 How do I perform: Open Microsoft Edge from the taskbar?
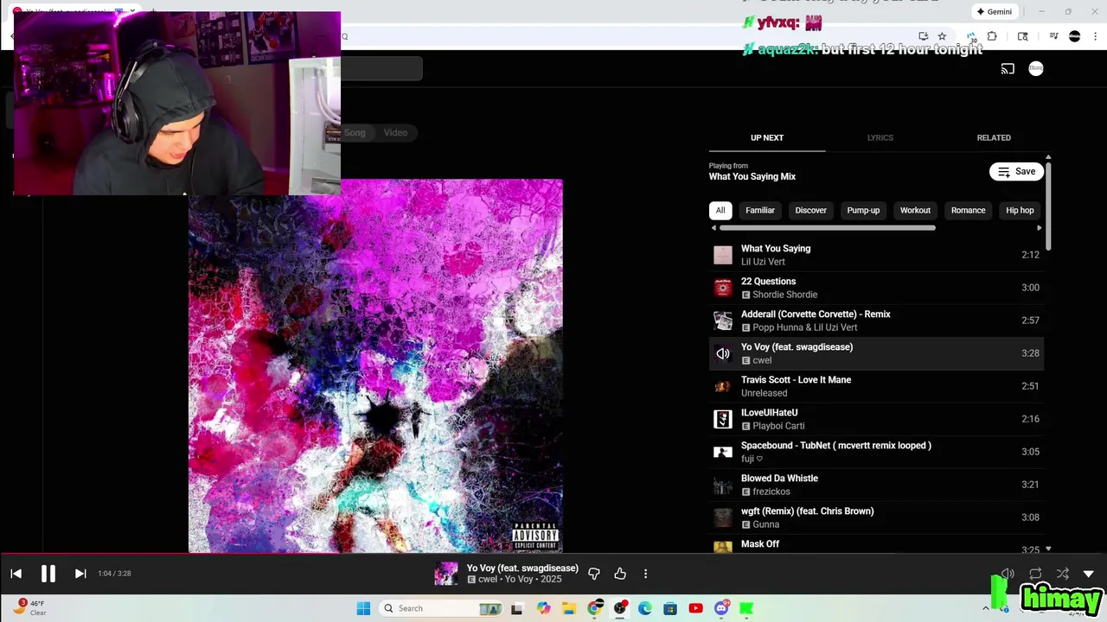coord(645,608)
